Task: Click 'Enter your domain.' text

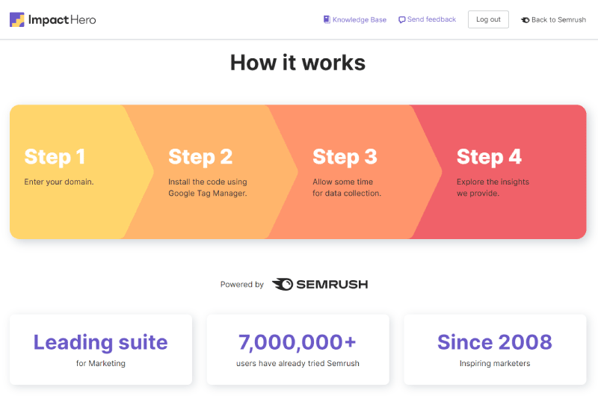Action: [59, 182]
